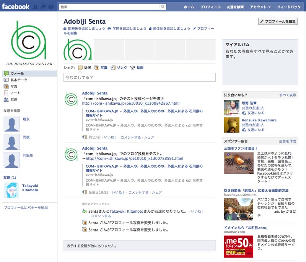This screenshot has height=262, width=306.
Task: Click いいね！ on the 金曜日19:55 post
Action: pyautogui.click(x=118, y=192)
